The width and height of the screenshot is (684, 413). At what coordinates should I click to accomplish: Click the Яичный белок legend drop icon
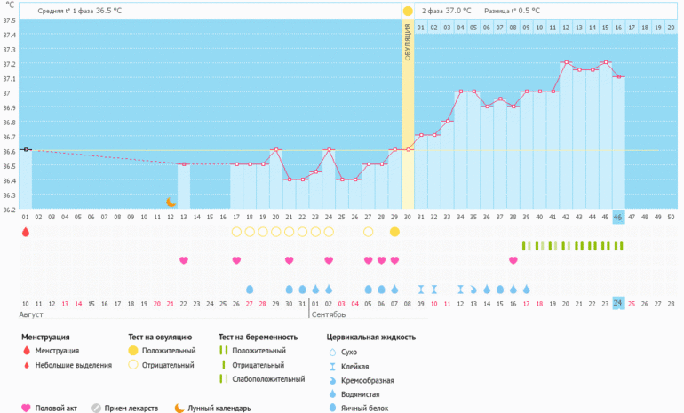pyautogui.click(x=332, y=409)
